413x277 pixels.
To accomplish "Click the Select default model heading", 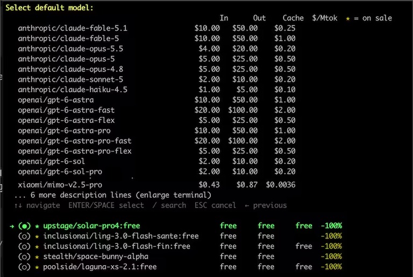I will pos(49,8).
